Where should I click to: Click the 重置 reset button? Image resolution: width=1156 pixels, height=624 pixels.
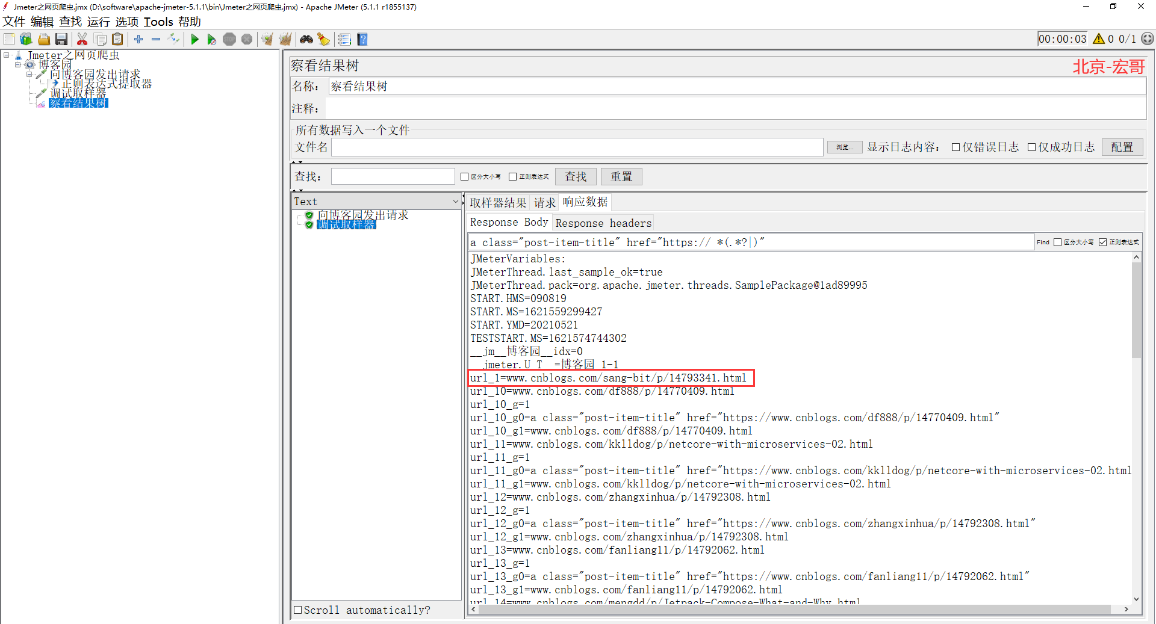[621, 176]
